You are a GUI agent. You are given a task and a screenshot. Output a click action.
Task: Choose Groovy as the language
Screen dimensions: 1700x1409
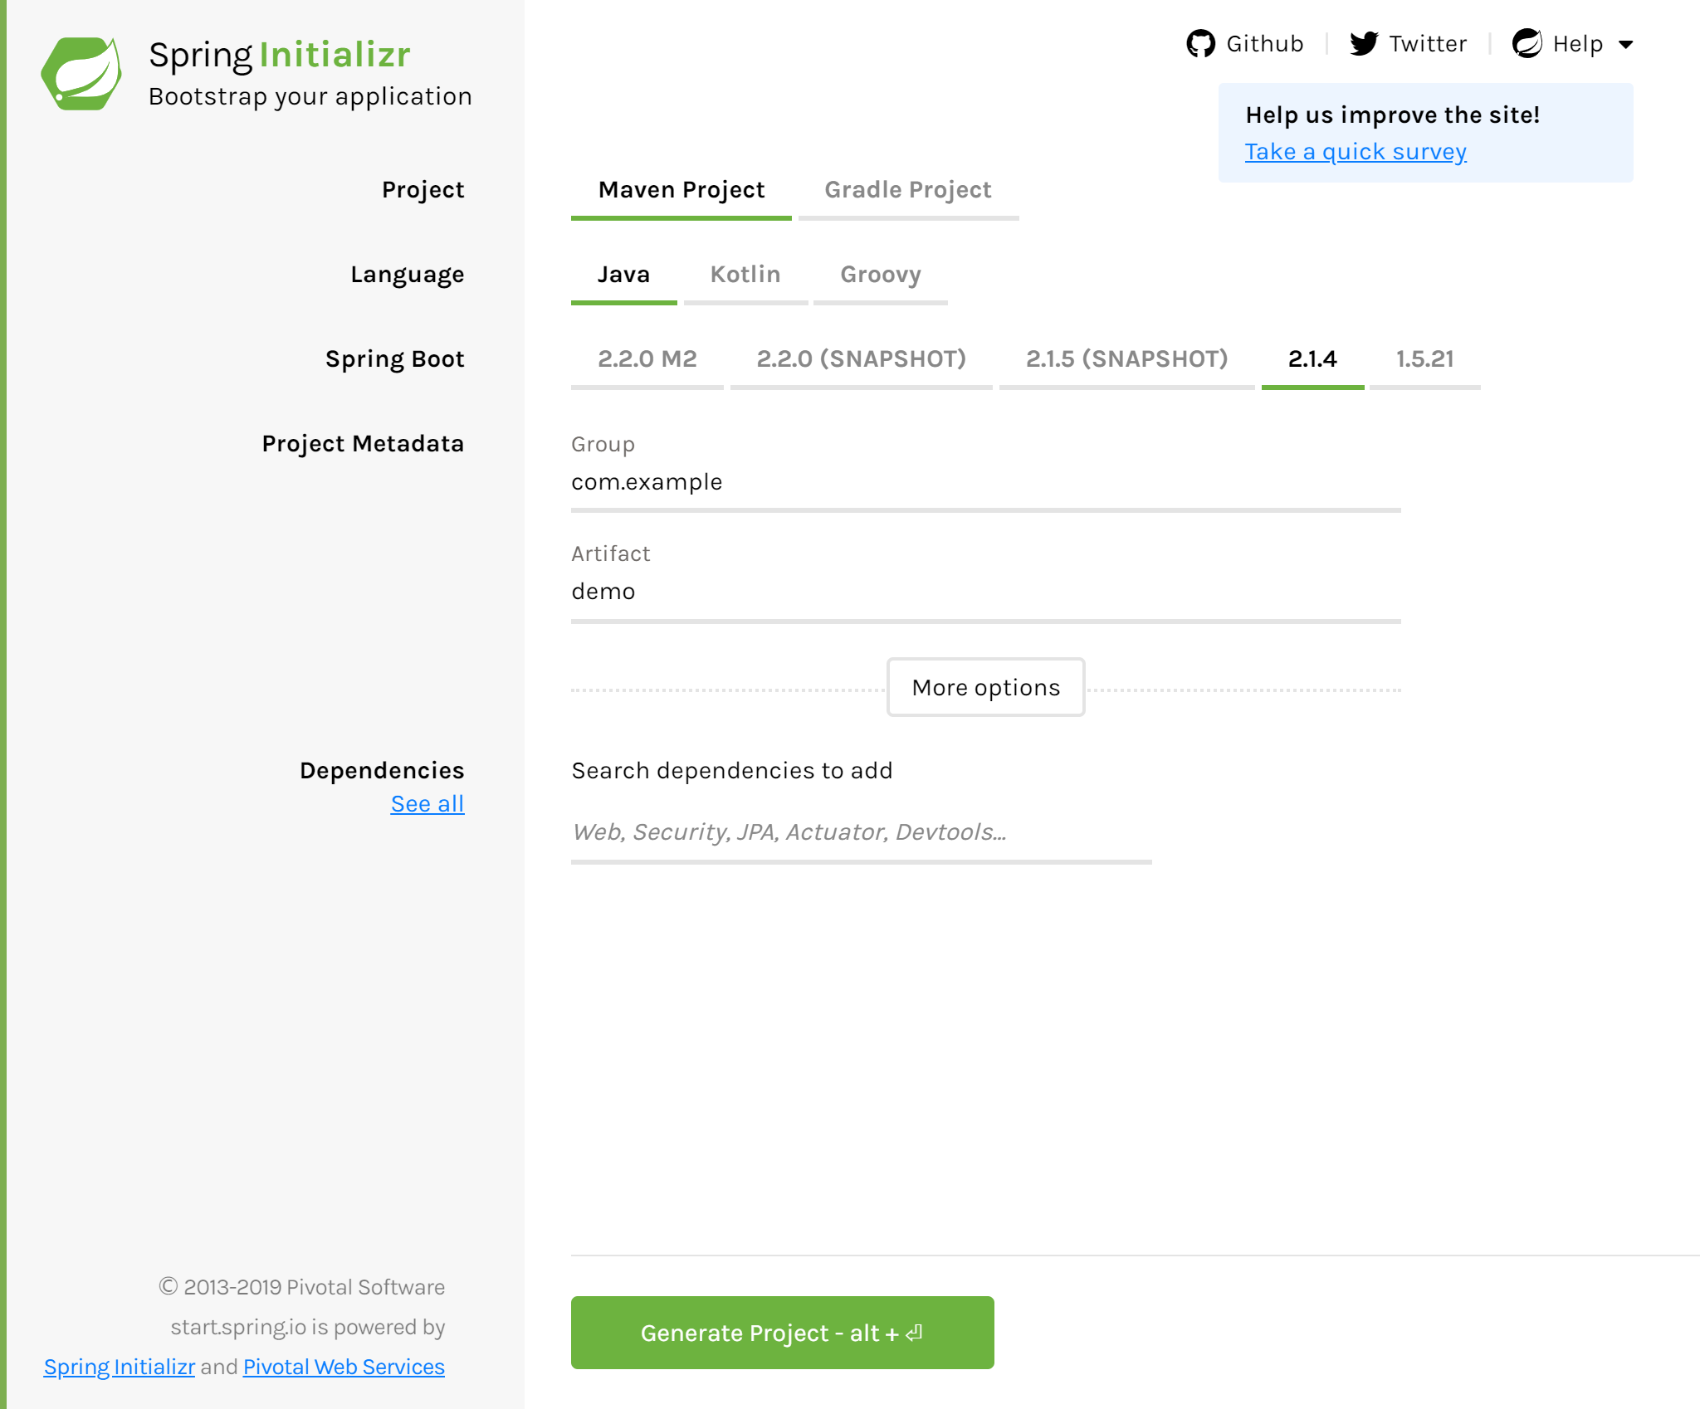pos(881,275)
